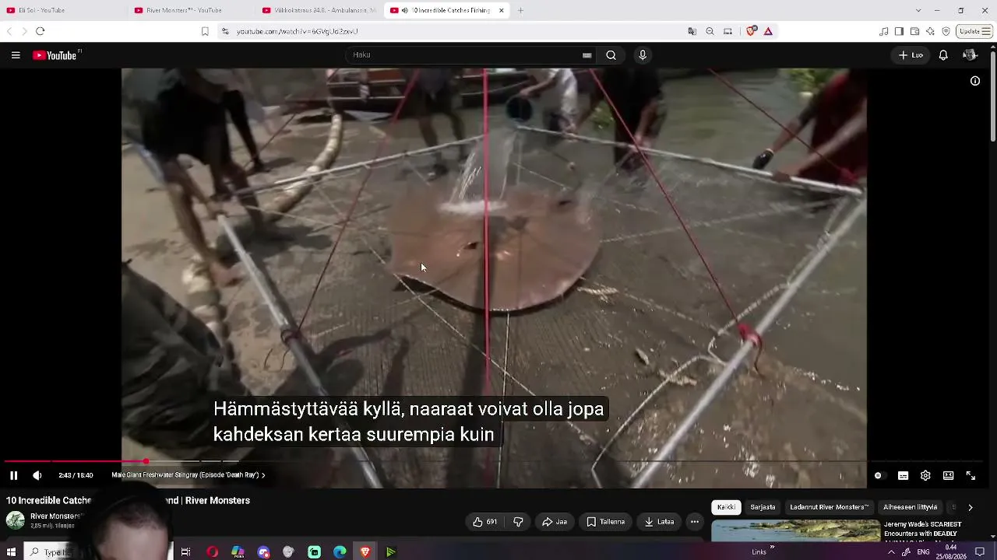This screenshot has height=560, width=997.
Task: Open the translate page icon
Action: click(x=692, y=31)
